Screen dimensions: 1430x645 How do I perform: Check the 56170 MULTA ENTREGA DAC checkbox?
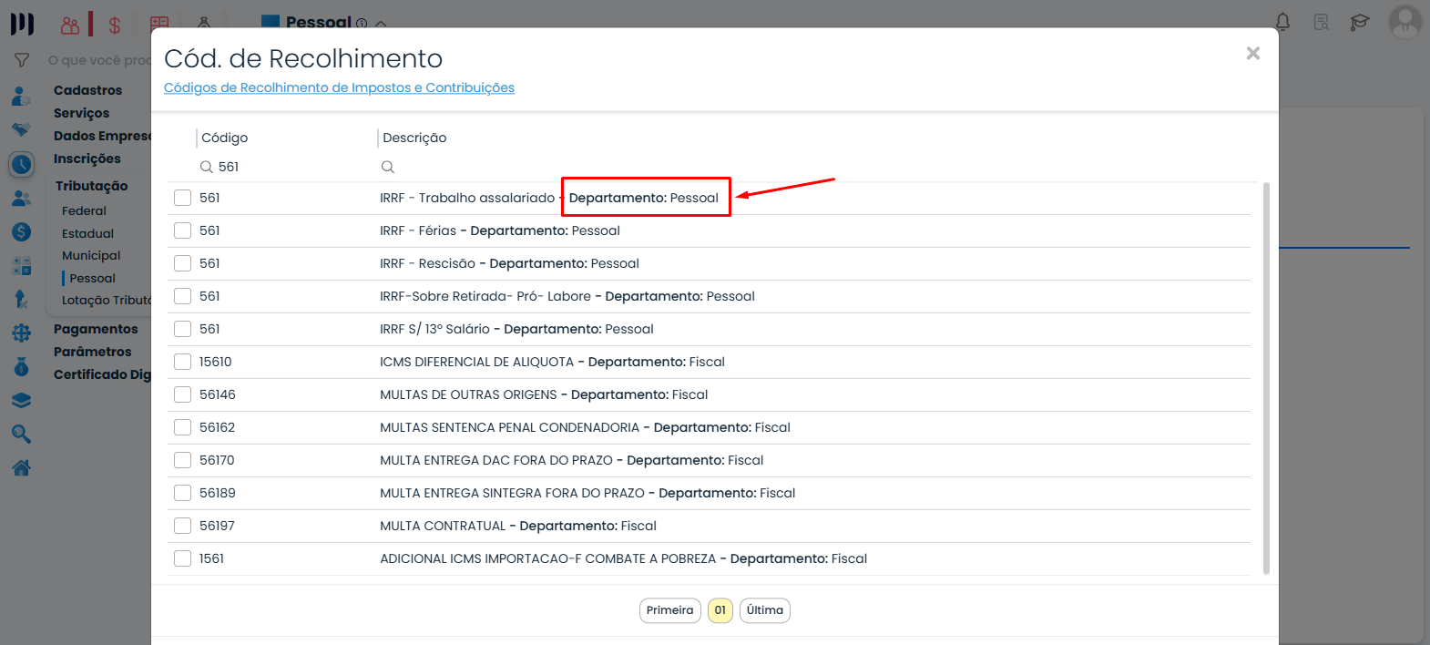183,460
